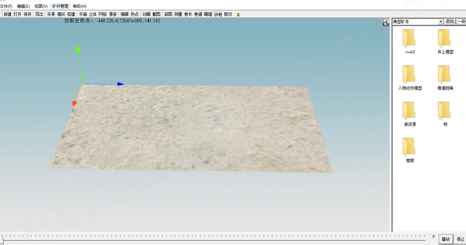Click the timeline slider handle

[x=3, y=239]
